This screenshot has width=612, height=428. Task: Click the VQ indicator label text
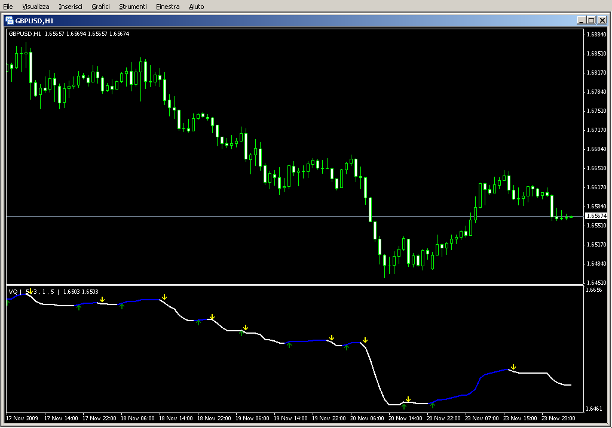[53, 291]
